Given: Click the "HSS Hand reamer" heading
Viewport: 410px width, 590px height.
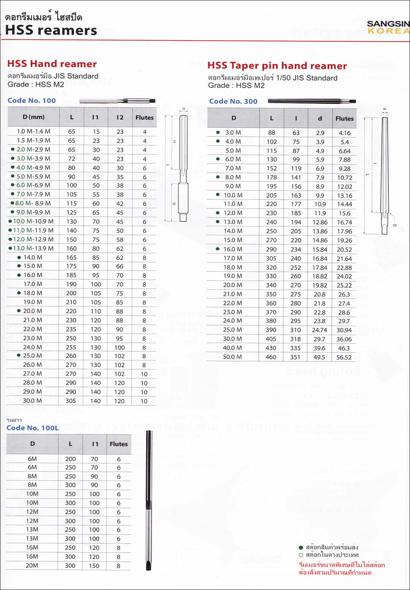Looking at the screenshot, I should (x=52, y=64).
